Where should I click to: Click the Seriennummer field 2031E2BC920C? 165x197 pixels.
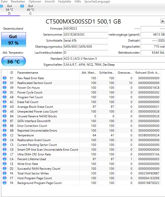(86, 35)
